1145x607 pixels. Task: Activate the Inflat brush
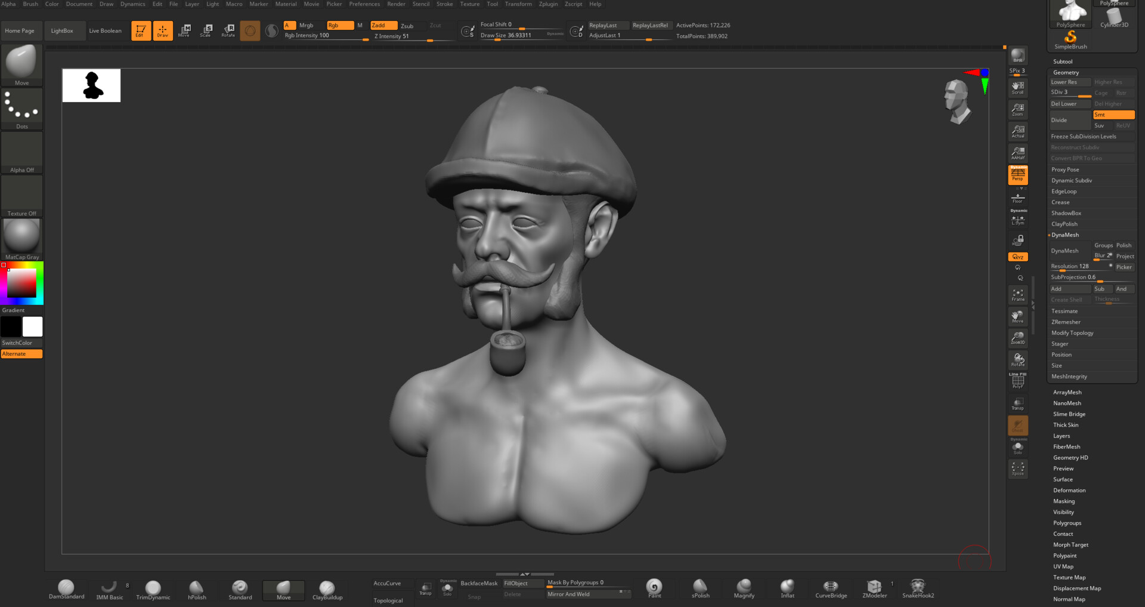click(787, 588)
